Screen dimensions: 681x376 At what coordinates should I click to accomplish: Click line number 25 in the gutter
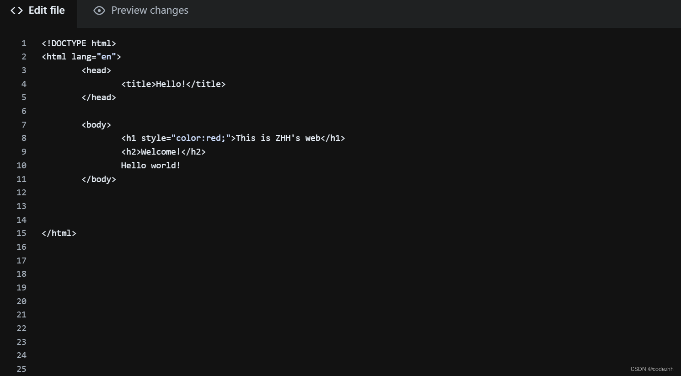coord(21,369)
